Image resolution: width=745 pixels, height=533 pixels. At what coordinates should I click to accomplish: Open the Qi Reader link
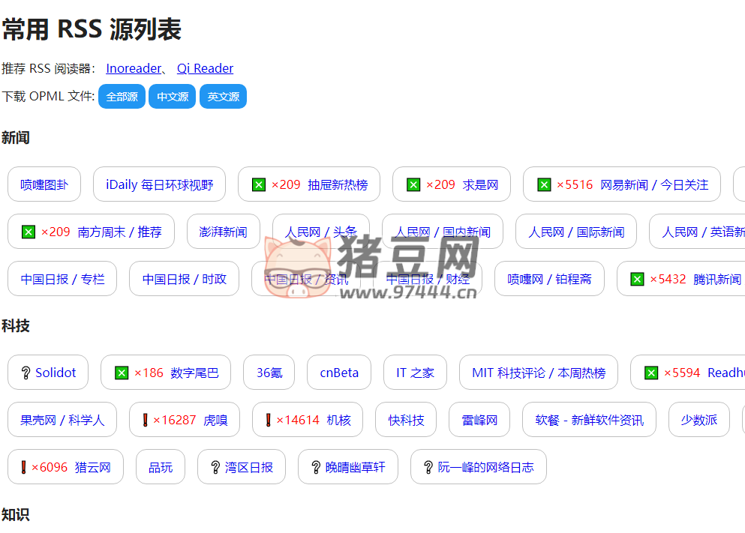[204, 67]
